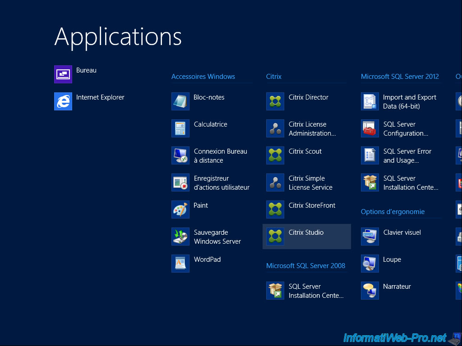Screen dimensions: 462x346
Task: Click 'Connexion Bureau à distance' text
Action: [x=220, y=155]
